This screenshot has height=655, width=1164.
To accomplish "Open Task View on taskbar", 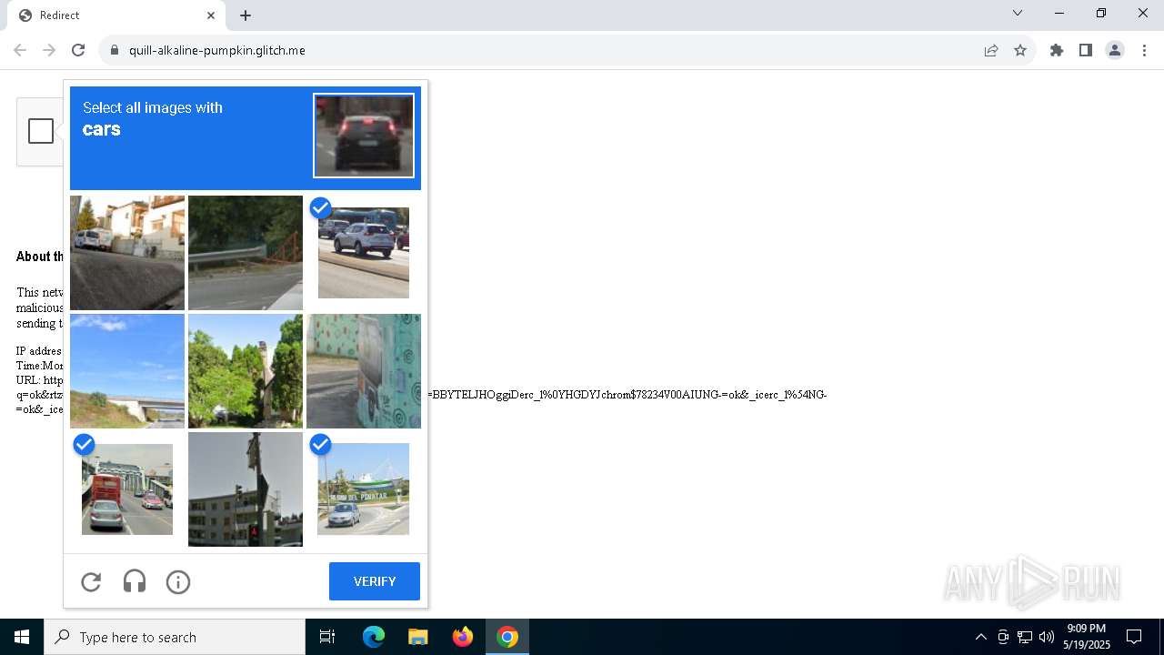I will [327, 637].
